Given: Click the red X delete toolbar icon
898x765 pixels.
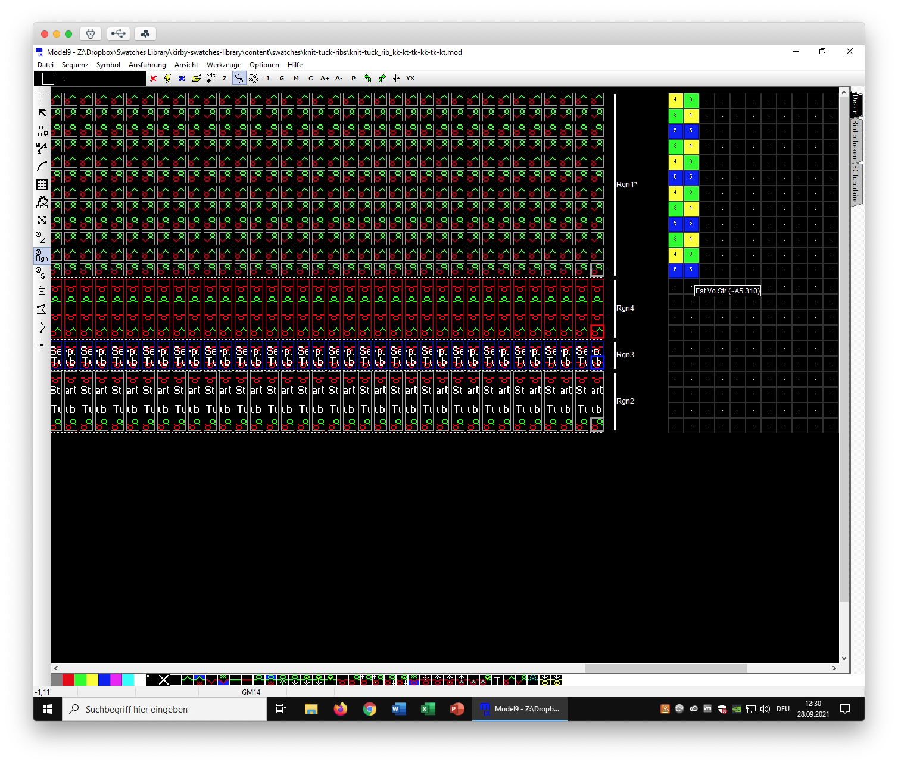Looking at the screenshot, I should (154, 78).
